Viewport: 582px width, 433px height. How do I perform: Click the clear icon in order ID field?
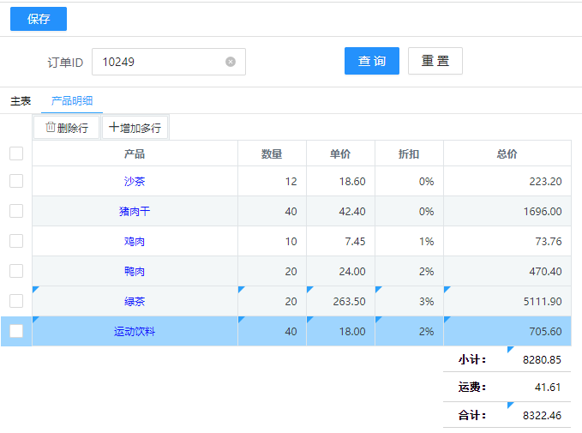click(x=231, y=62)
